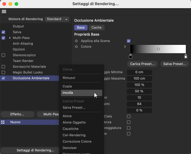Screen dimensions: 191x154
Task: Choose Incolla from the context menu
Action: pos(82,93)
